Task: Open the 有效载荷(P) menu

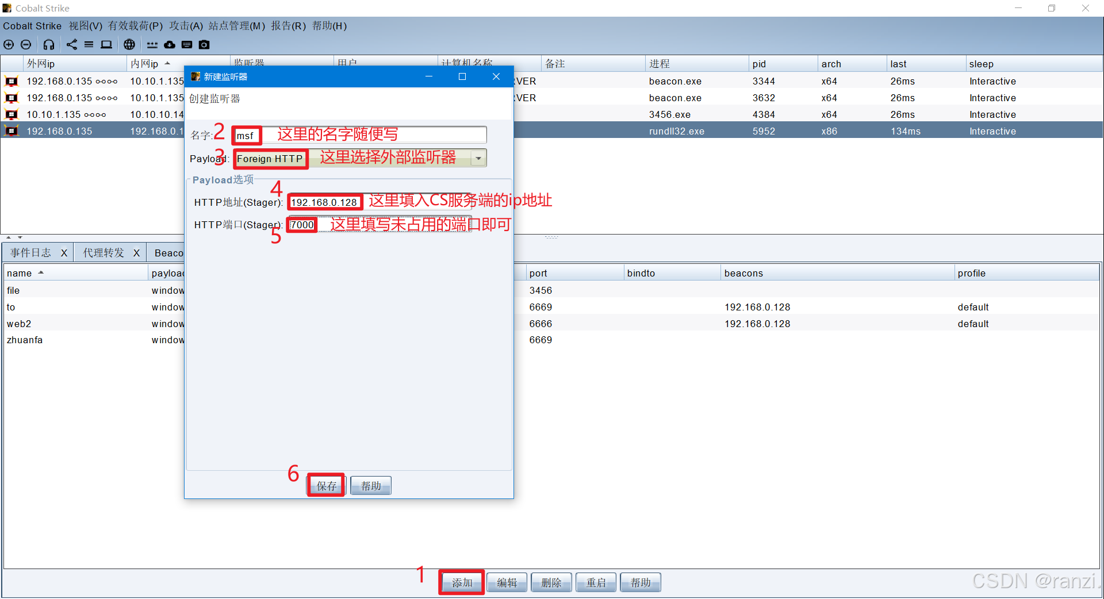Action: [x=135, y=26]
